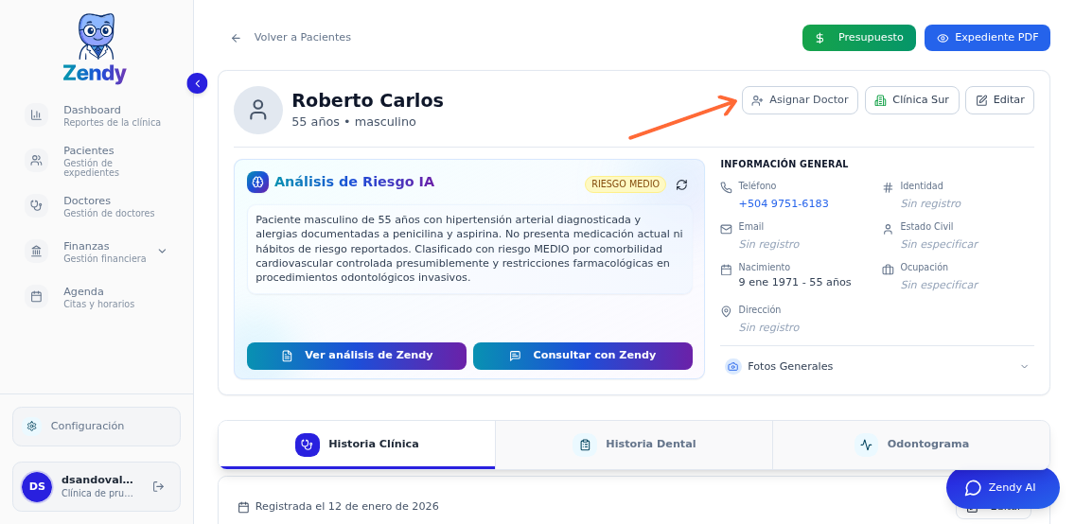The image size is (1075, 524).
Task: Click the patient avatar placeholder for Roberto Carlos
Action: point(258,111)
